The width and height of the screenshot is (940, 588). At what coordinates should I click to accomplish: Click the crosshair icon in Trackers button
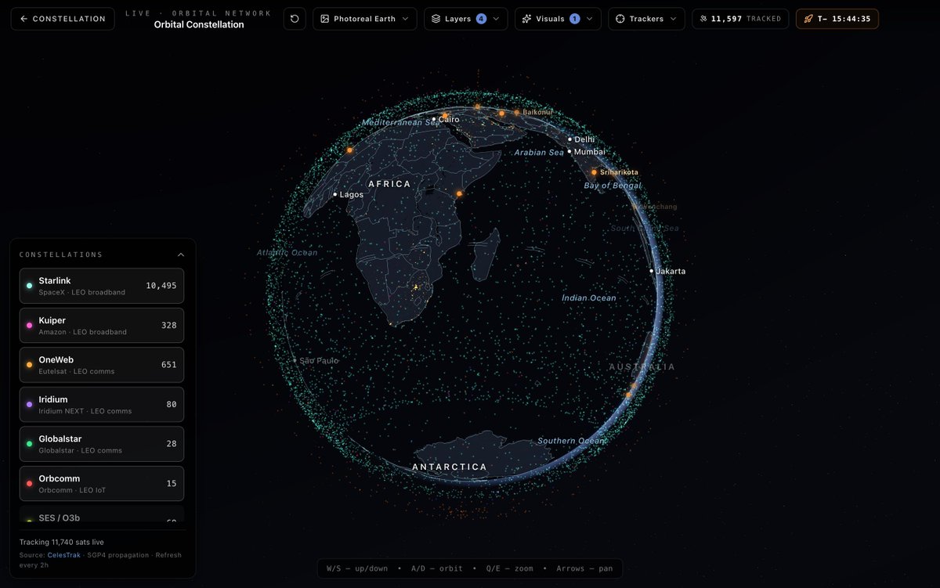620,19
